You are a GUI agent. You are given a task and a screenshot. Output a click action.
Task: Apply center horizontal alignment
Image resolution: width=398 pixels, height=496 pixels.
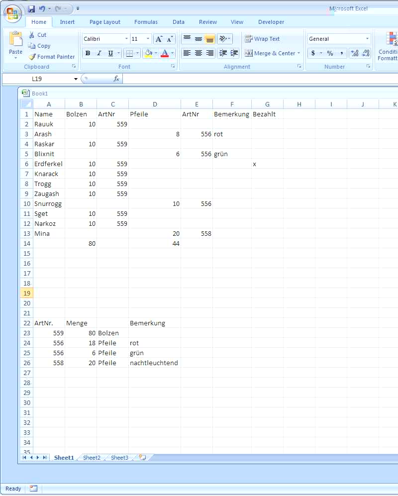198,53
